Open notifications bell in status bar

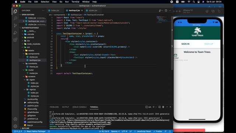[x=170, y=132]
